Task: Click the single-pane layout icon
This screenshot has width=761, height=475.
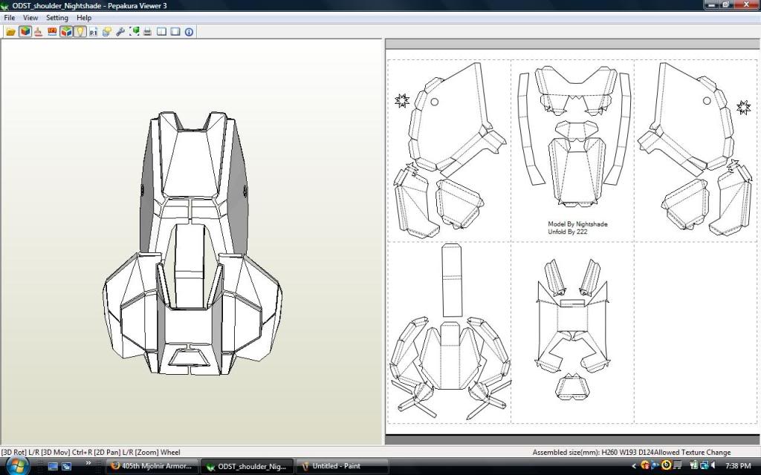Action: pyautogui.click(x=175, y=31)
